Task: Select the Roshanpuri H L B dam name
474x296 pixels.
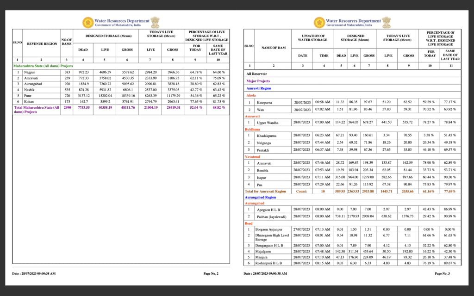Action: [x=268, y=263]
